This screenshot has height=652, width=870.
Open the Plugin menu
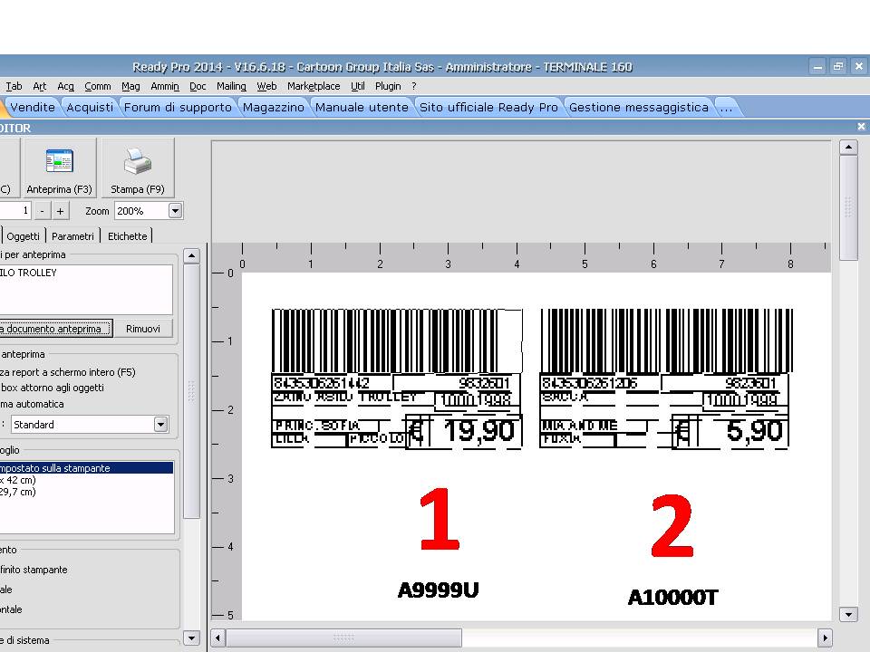tap(388, 86)
